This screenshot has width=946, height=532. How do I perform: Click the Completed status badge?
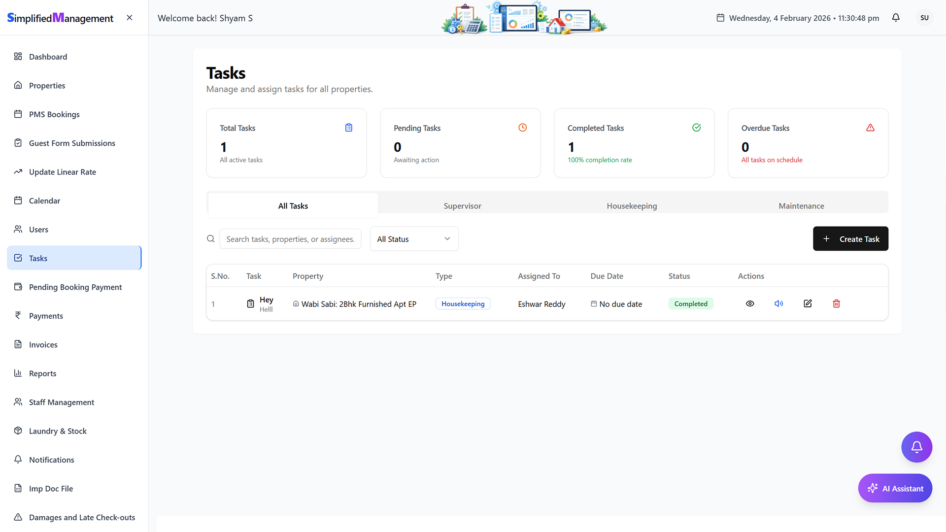tap(691, 304)
